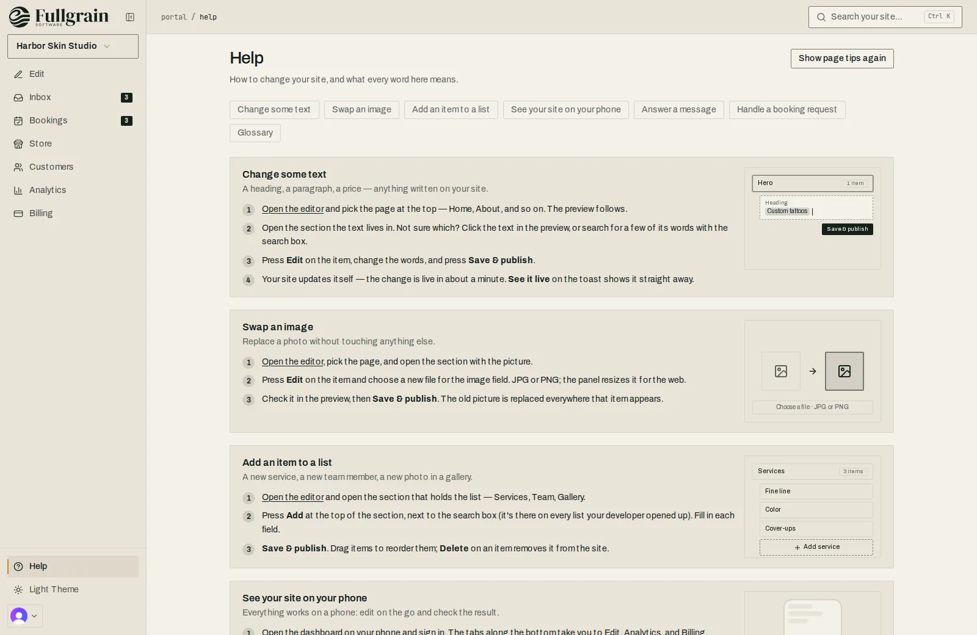Click the Search your site field
977x635 pixels.
point(885,17)
